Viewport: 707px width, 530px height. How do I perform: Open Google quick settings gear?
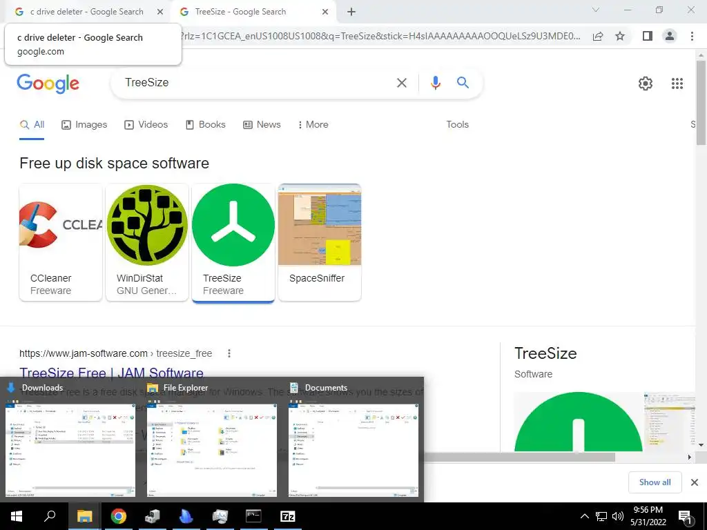pos(646,84)
